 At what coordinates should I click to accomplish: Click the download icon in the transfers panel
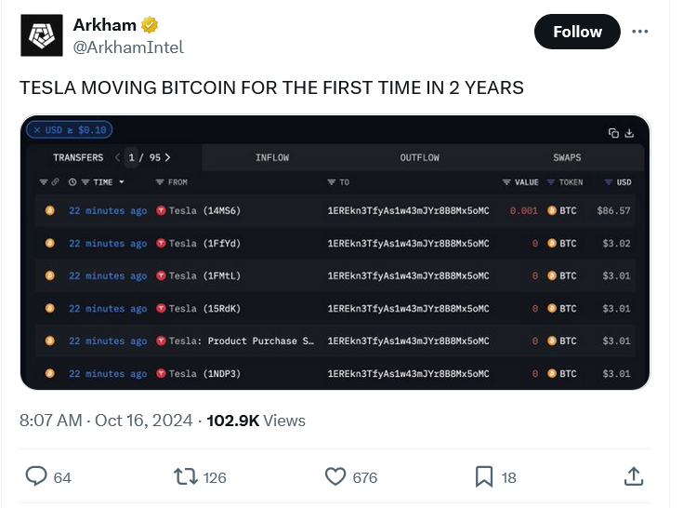(629, 133)
